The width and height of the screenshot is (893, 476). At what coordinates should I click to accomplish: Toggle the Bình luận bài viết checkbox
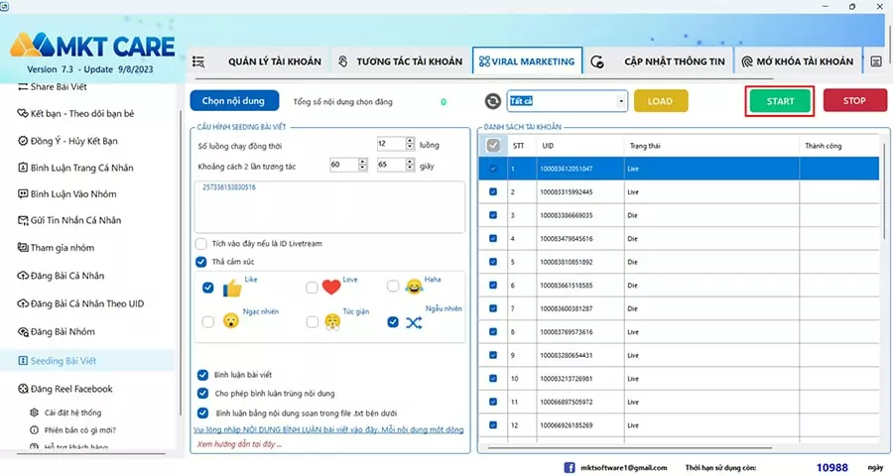[x=202, y=375]
